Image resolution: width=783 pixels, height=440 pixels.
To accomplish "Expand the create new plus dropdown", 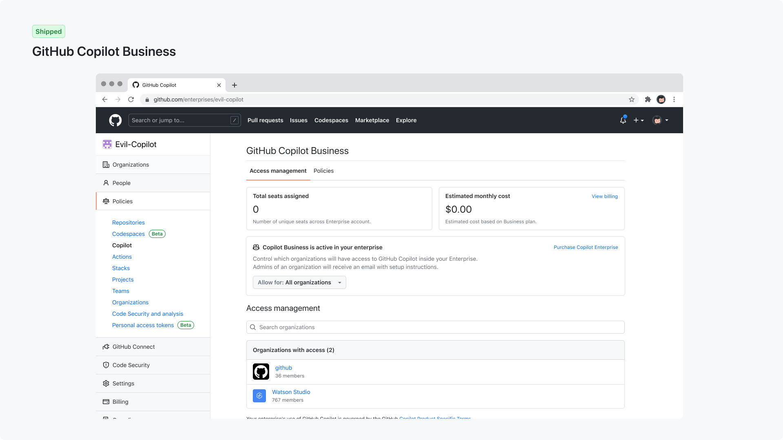I will pos(639,120).
